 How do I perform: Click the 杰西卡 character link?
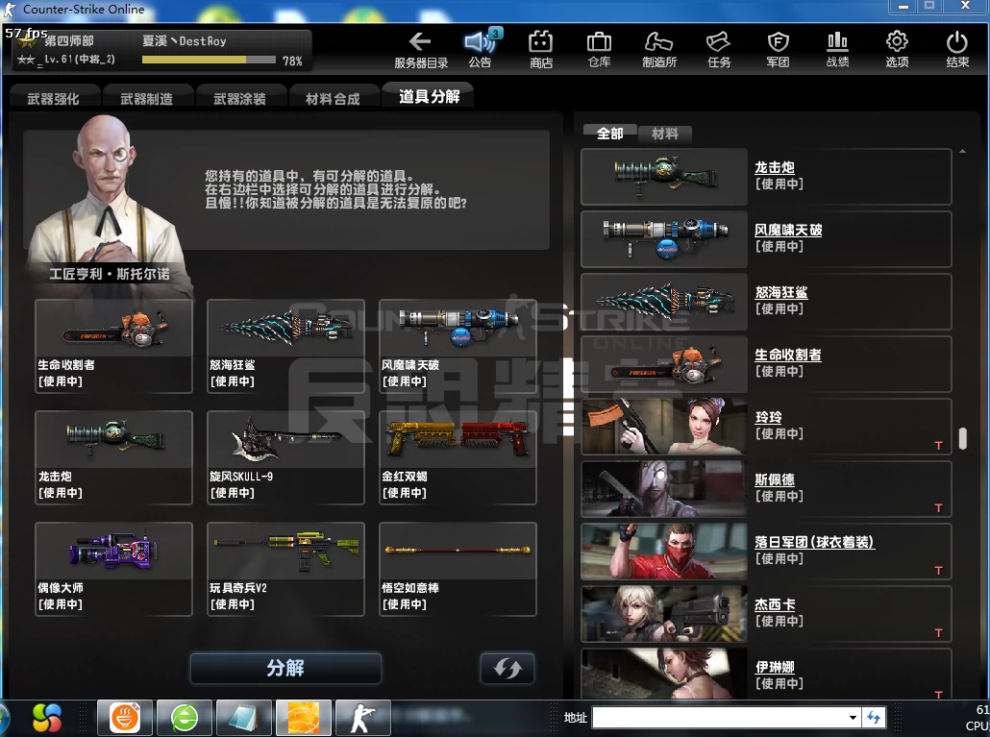pyautogui.click(x=775, y=604)
